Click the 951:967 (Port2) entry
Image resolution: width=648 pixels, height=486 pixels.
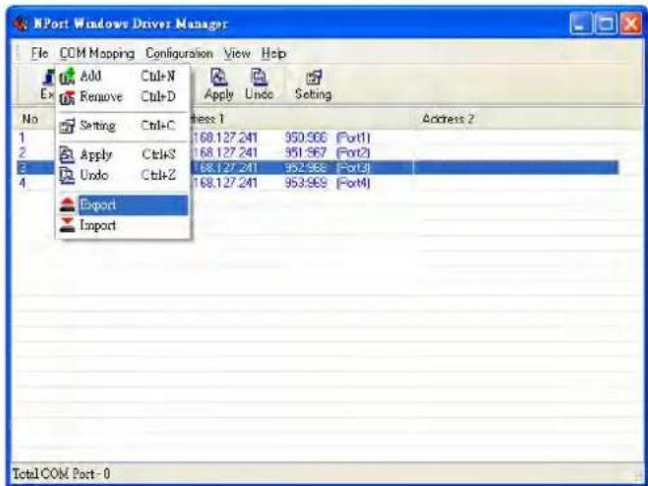click(327, 152)
